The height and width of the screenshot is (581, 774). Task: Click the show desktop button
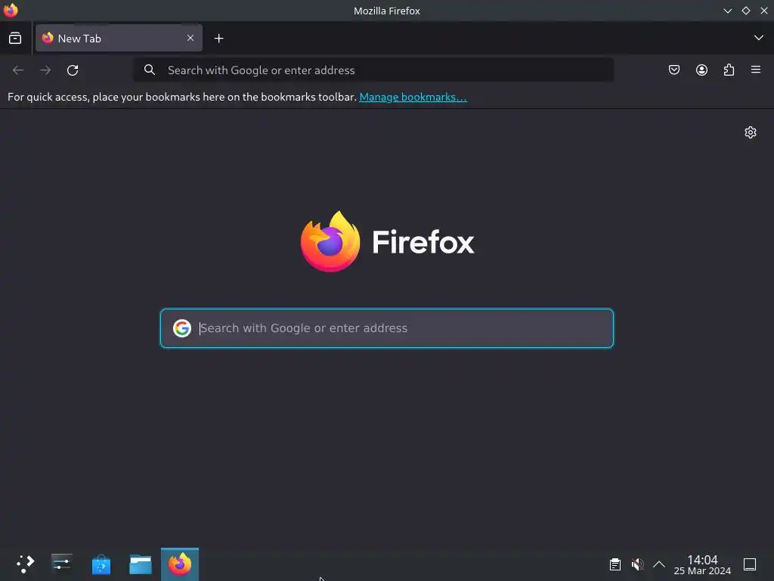[x=750, y=564]
